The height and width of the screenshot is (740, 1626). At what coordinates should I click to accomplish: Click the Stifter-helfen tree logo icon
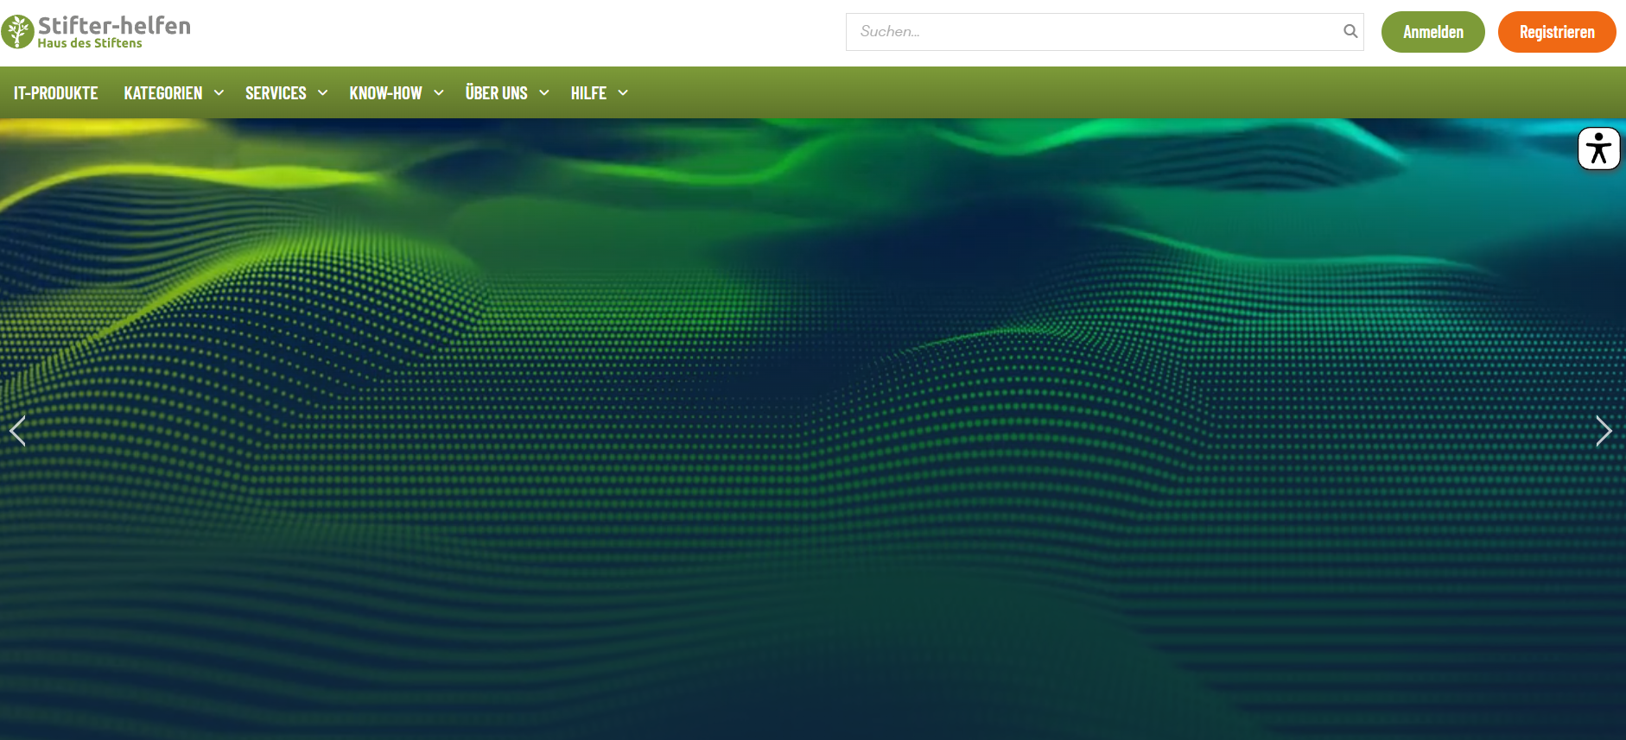(x=17, y=32)
